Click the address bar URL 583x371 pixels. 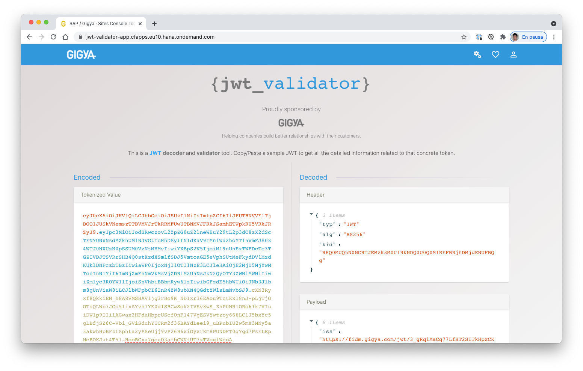pyautogui.click(x=150, y=37)
